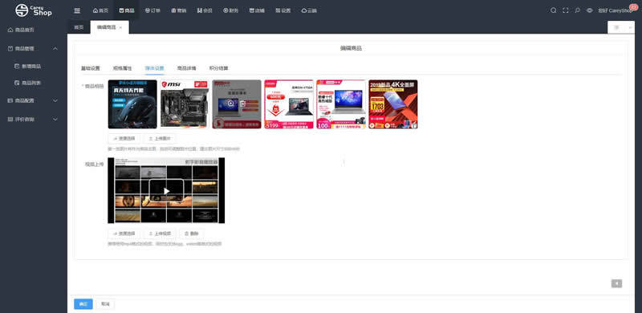The image size is (642, 313).
Task: Switch to the 基础设置 tab
Action: click(91, 68)
